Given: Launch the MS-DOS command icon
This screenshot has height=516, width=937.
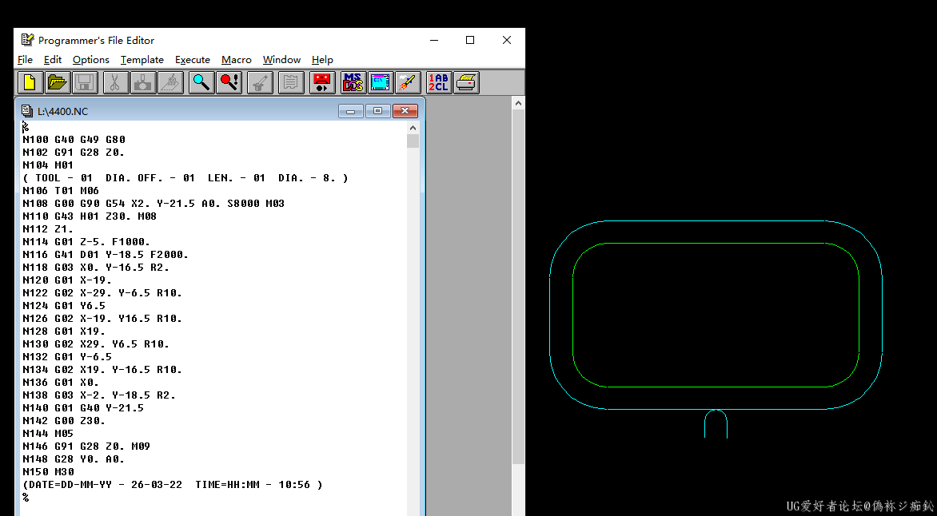Looking at the screenshot, I should 353,82.
